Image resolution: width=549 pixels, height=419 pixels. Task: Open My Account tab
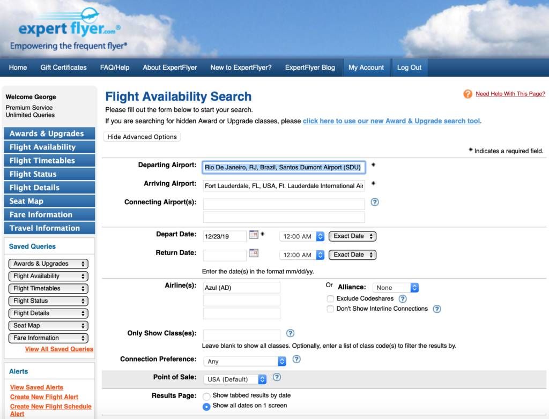366,68
